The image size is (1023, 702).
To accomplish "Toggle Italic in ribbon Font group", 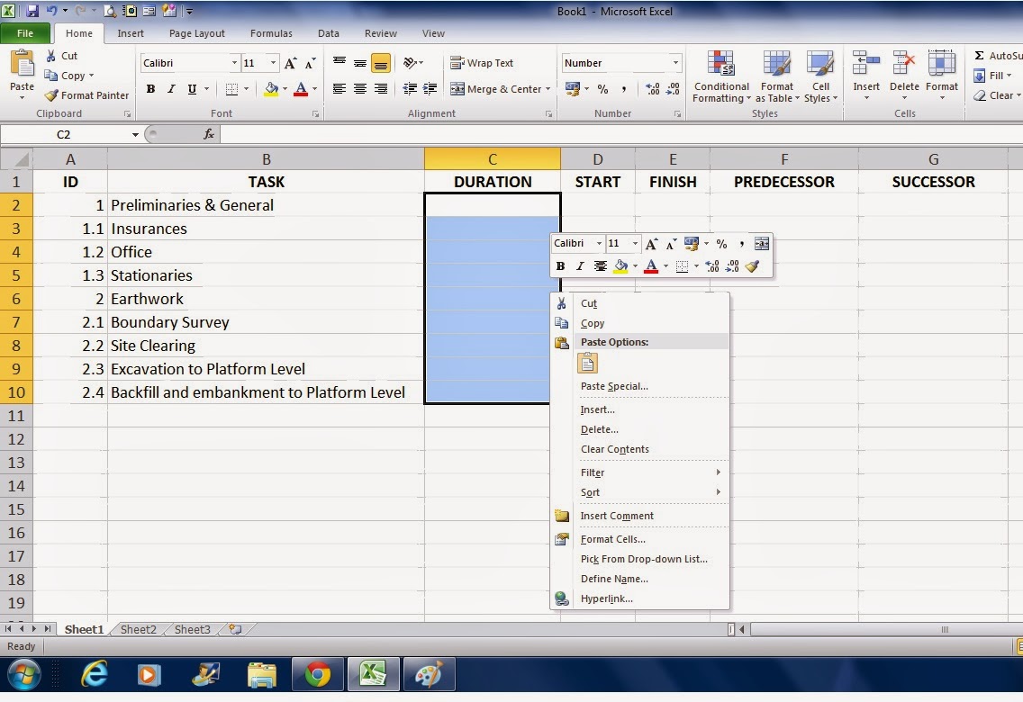I will [172, 89].
